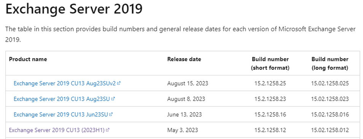
Task: Click the 15.02.1258.012 long build number
Action: coord(330,130)
